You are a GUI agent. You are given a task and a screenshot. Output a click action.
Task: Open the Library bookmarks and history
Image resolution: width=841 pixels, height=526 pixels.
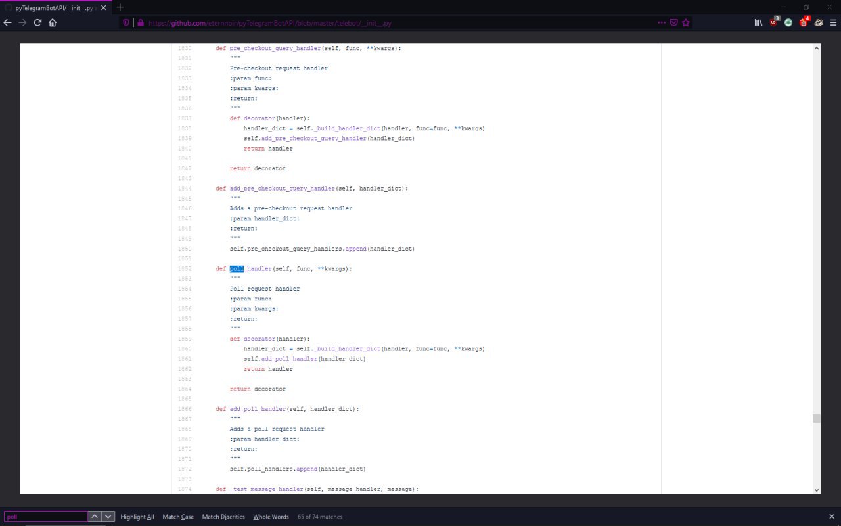[x=758, y=22]
